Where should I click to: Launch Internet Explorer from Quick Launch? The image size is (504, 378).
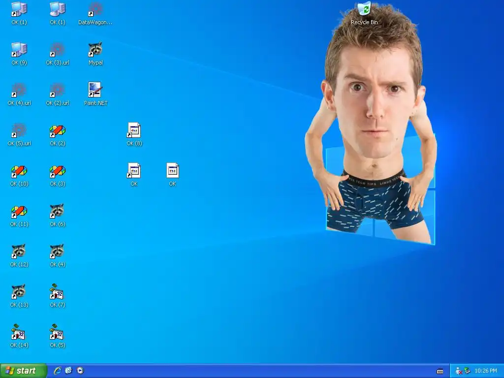tap(58, 371)
